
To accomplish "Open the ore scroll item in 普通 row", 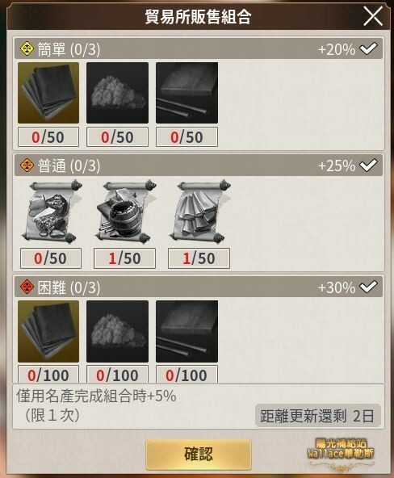I will (51, 212).
